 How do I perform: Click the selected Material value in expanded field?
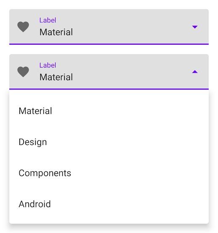tap(56, 77)
